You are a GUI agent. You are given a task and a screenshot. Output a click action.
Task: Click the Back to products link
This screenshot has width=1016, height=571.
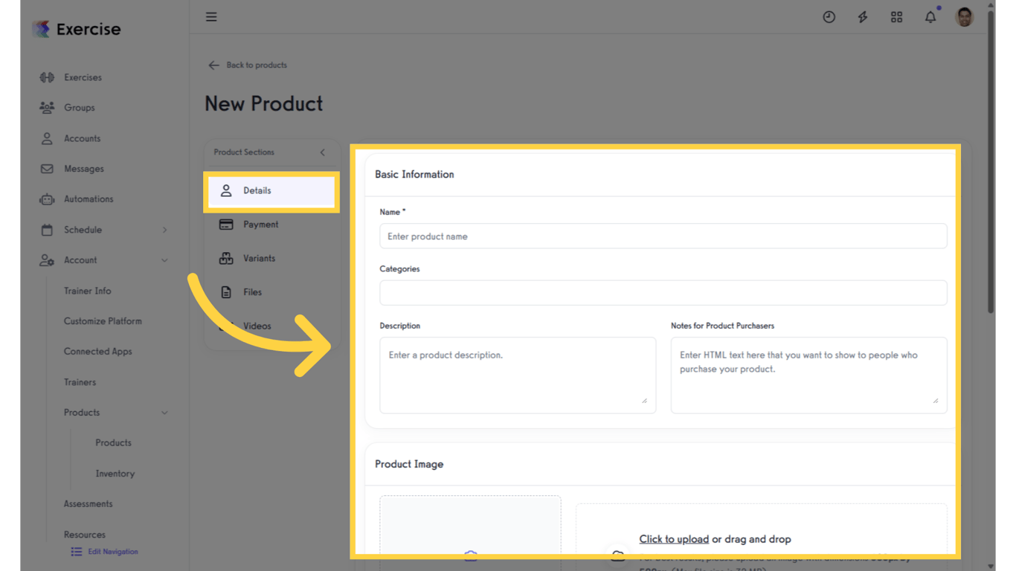(x=247, y=65)
